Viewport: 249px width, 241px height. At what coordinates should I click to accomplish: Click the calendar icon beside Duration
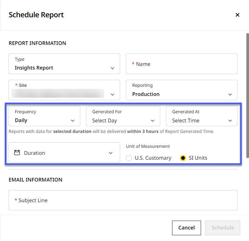tap(17, 153)
